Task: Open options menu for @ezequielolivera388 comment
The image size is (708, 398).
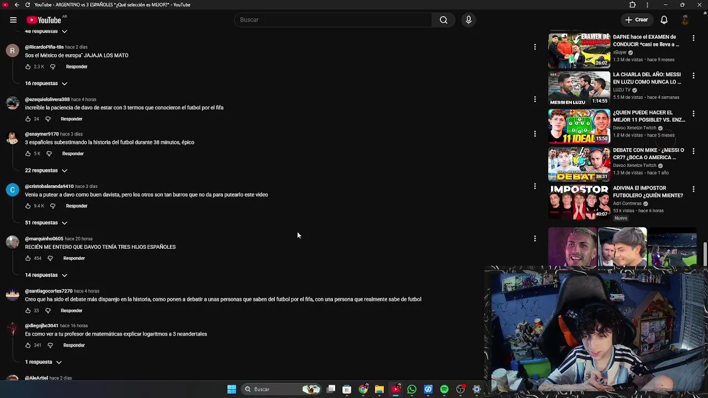Action: click(x=535, y=99)
